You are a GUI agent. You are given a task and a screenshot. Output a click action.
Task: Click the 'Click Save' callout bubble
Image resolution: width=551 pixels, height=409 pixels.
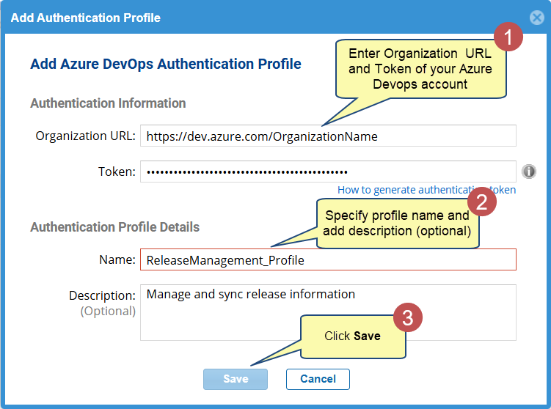pyautogui.click(x=352, y=336)
